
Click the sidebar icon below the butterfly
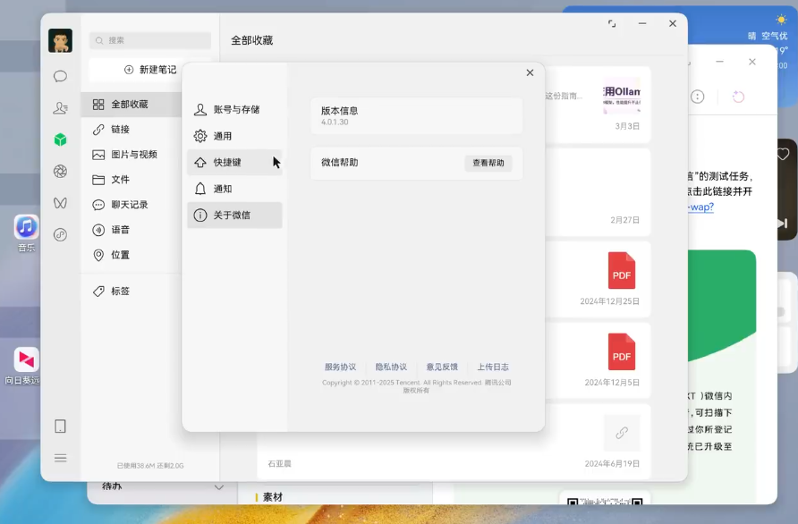[x=60, y=234]
